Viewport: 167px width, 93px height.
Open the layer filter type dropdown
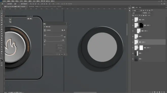tap(136, 11)
